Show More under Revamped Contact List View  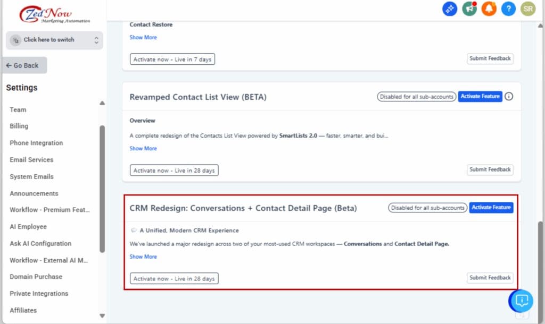143,149
